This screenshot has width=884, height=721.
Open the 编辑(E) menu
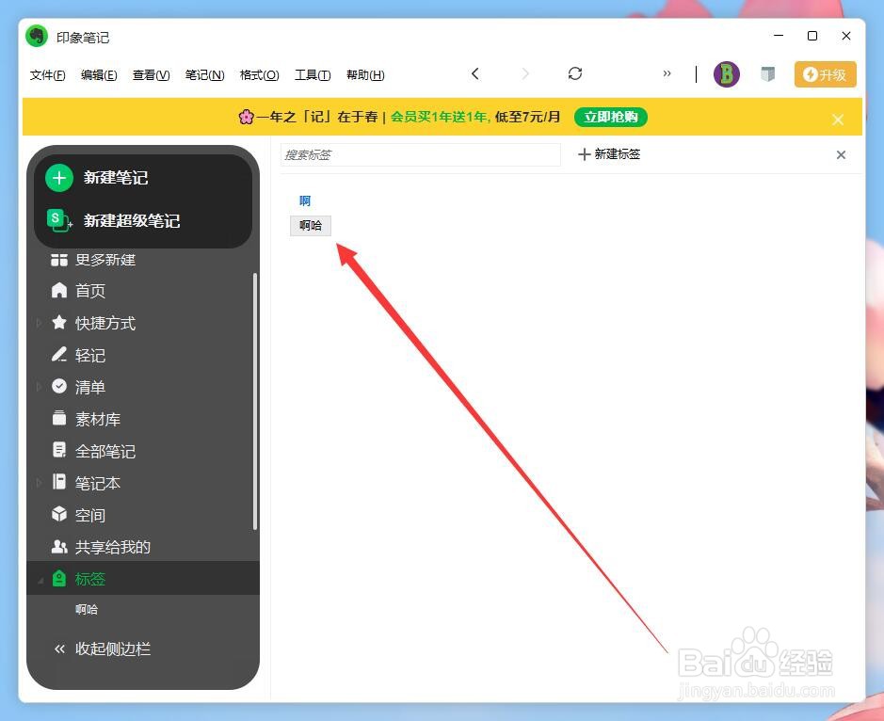click(99, 75)
